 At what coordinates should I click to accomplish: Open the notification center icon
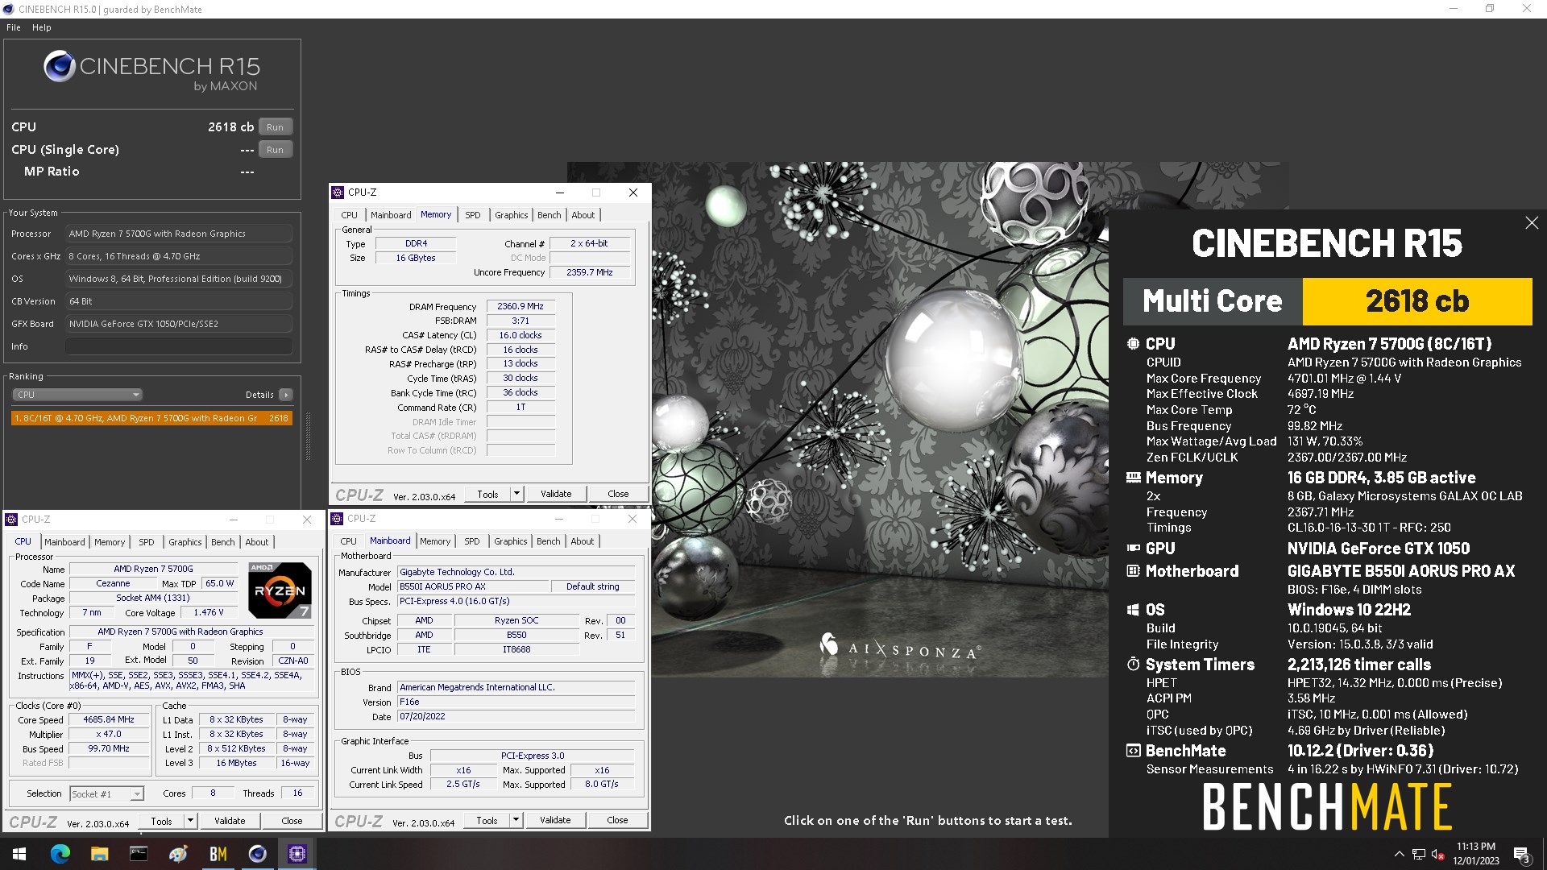[1521, 855]
